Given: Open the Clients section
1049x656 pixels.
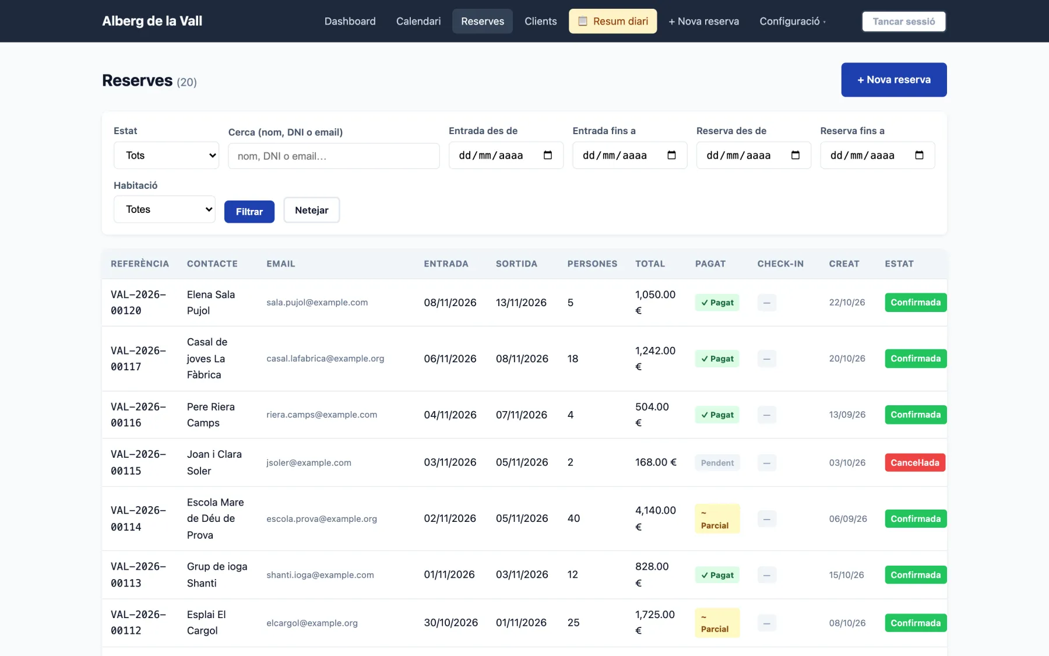Looking at the screenshot, I should click(x=540, y=21).
